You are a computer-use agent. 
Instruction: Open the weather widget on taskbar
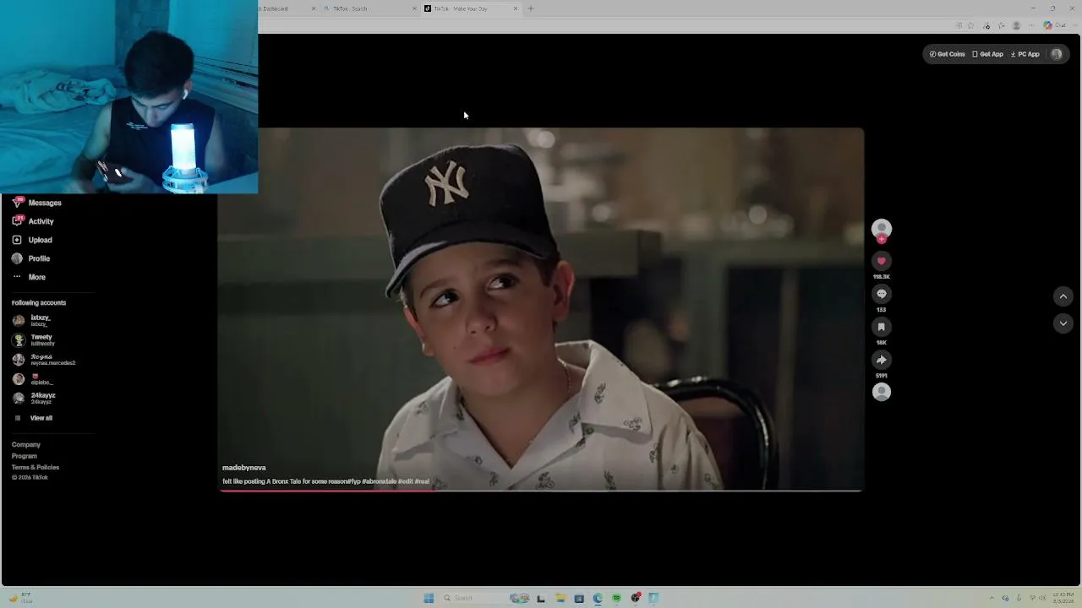tap(20, 598)
